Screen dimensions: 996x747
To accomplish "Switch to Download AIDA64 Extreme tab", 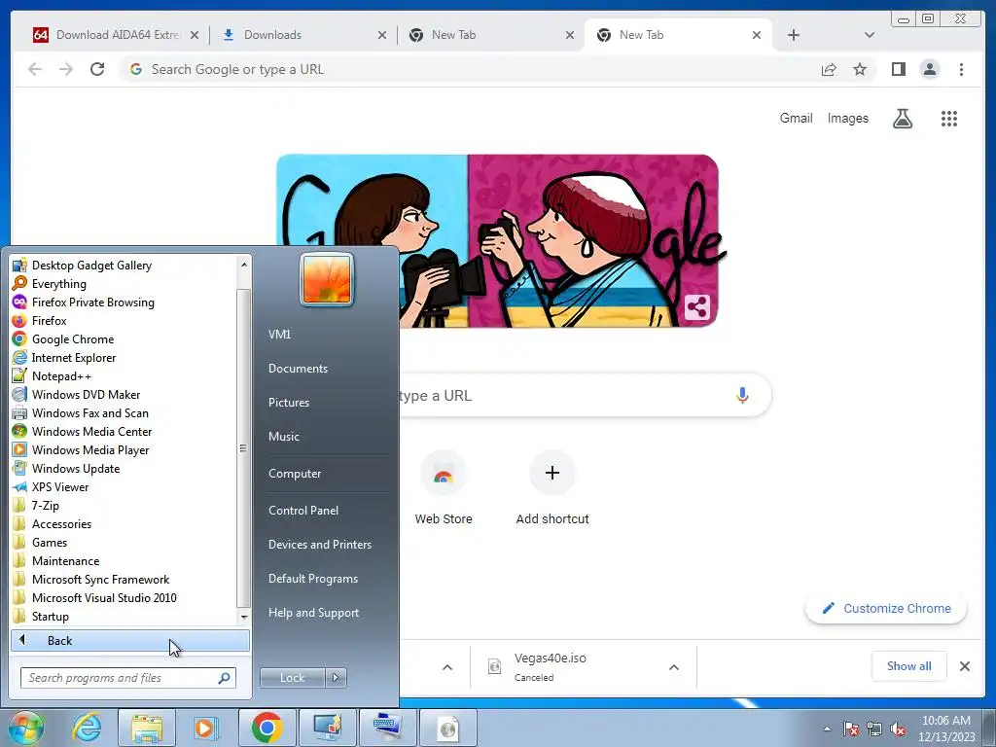I will 117,35.
